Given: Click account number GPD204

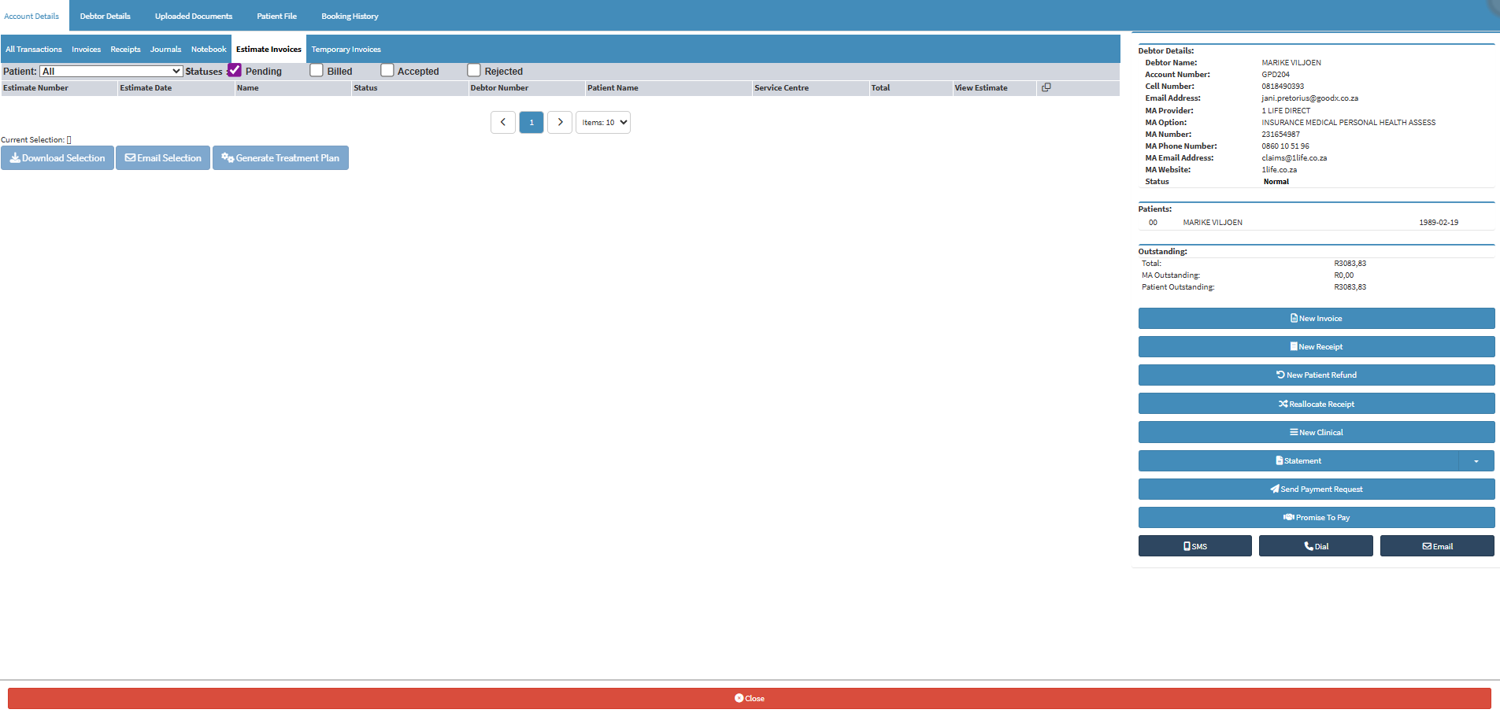Looking at the screenshot, I should 1276,75.
